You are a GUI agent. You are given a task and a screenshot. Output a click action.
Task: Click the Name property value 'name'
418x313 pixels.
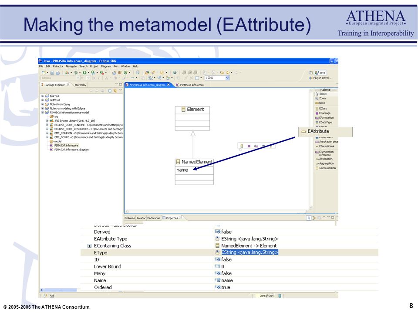pos(227,280)
